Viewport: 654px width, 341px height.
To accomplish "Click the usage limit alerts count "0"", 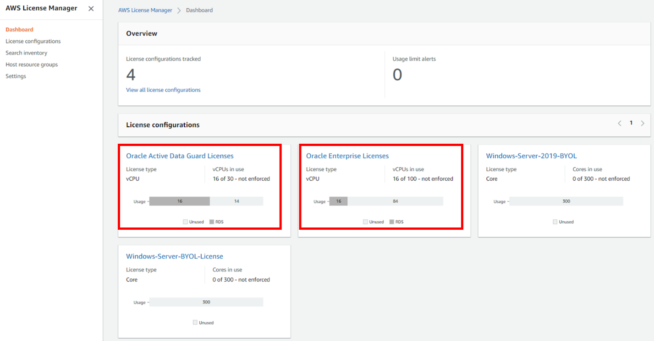I will coord(397,75).
